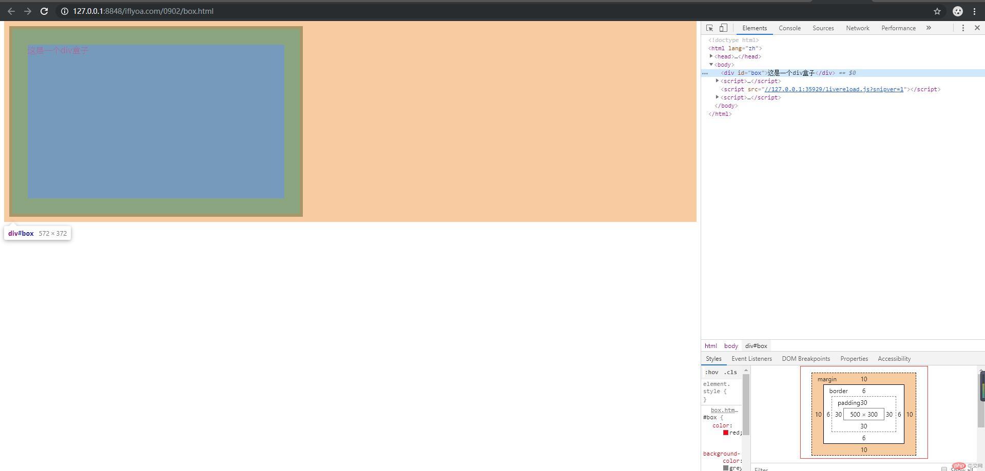Screen dimensions: 985x471
Task: Select html in the breadcrumb trail
Action: [710, 346]
